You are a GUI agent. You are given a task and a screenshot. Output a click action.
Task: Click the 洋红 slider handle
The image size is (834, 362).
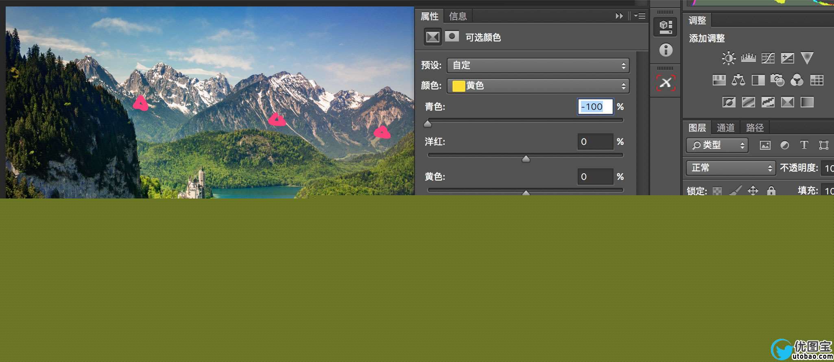coord(526,159)
